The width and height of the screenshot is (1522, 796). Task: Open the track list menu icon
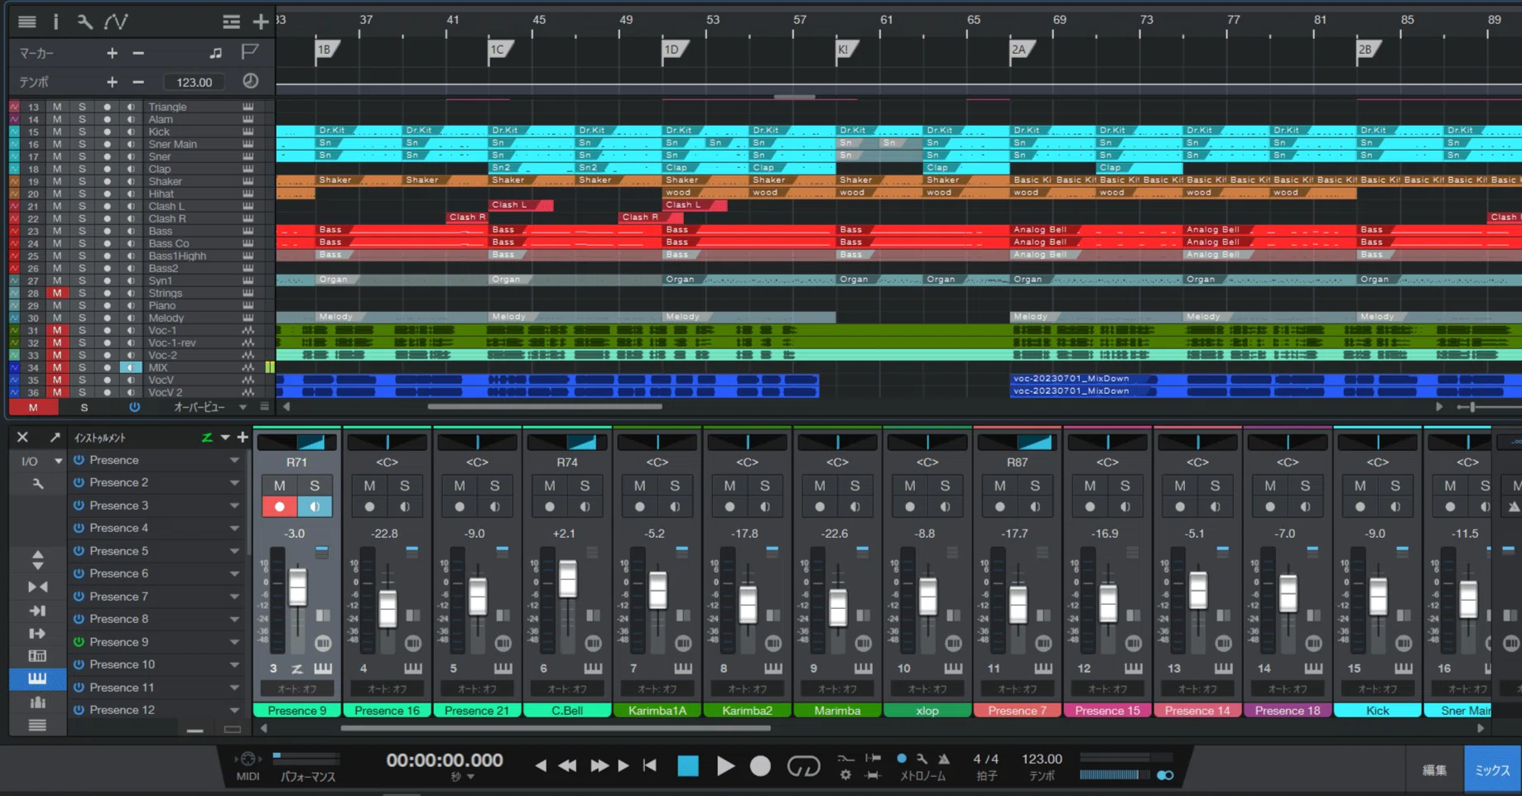(x=27, y=22)
